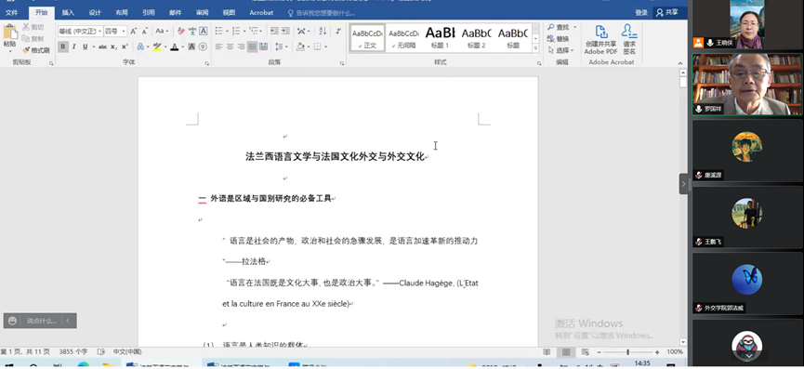This screenshot has height=369, width=804.
Task: Center-align the paragraph text
Action: click(x=230, y=46)
